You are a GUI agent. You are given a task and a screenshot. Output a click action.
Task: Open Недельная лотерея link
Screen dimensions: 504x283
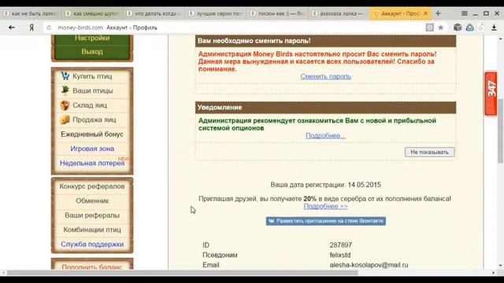pyautogui.click(x=92, y=163)
